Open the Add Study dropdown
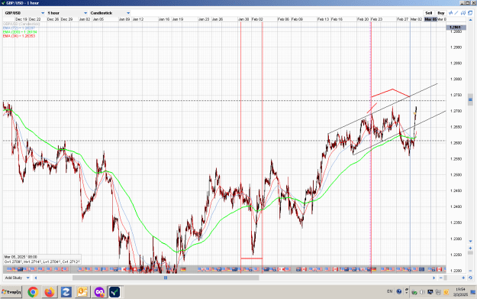 (x=17, y=278)
